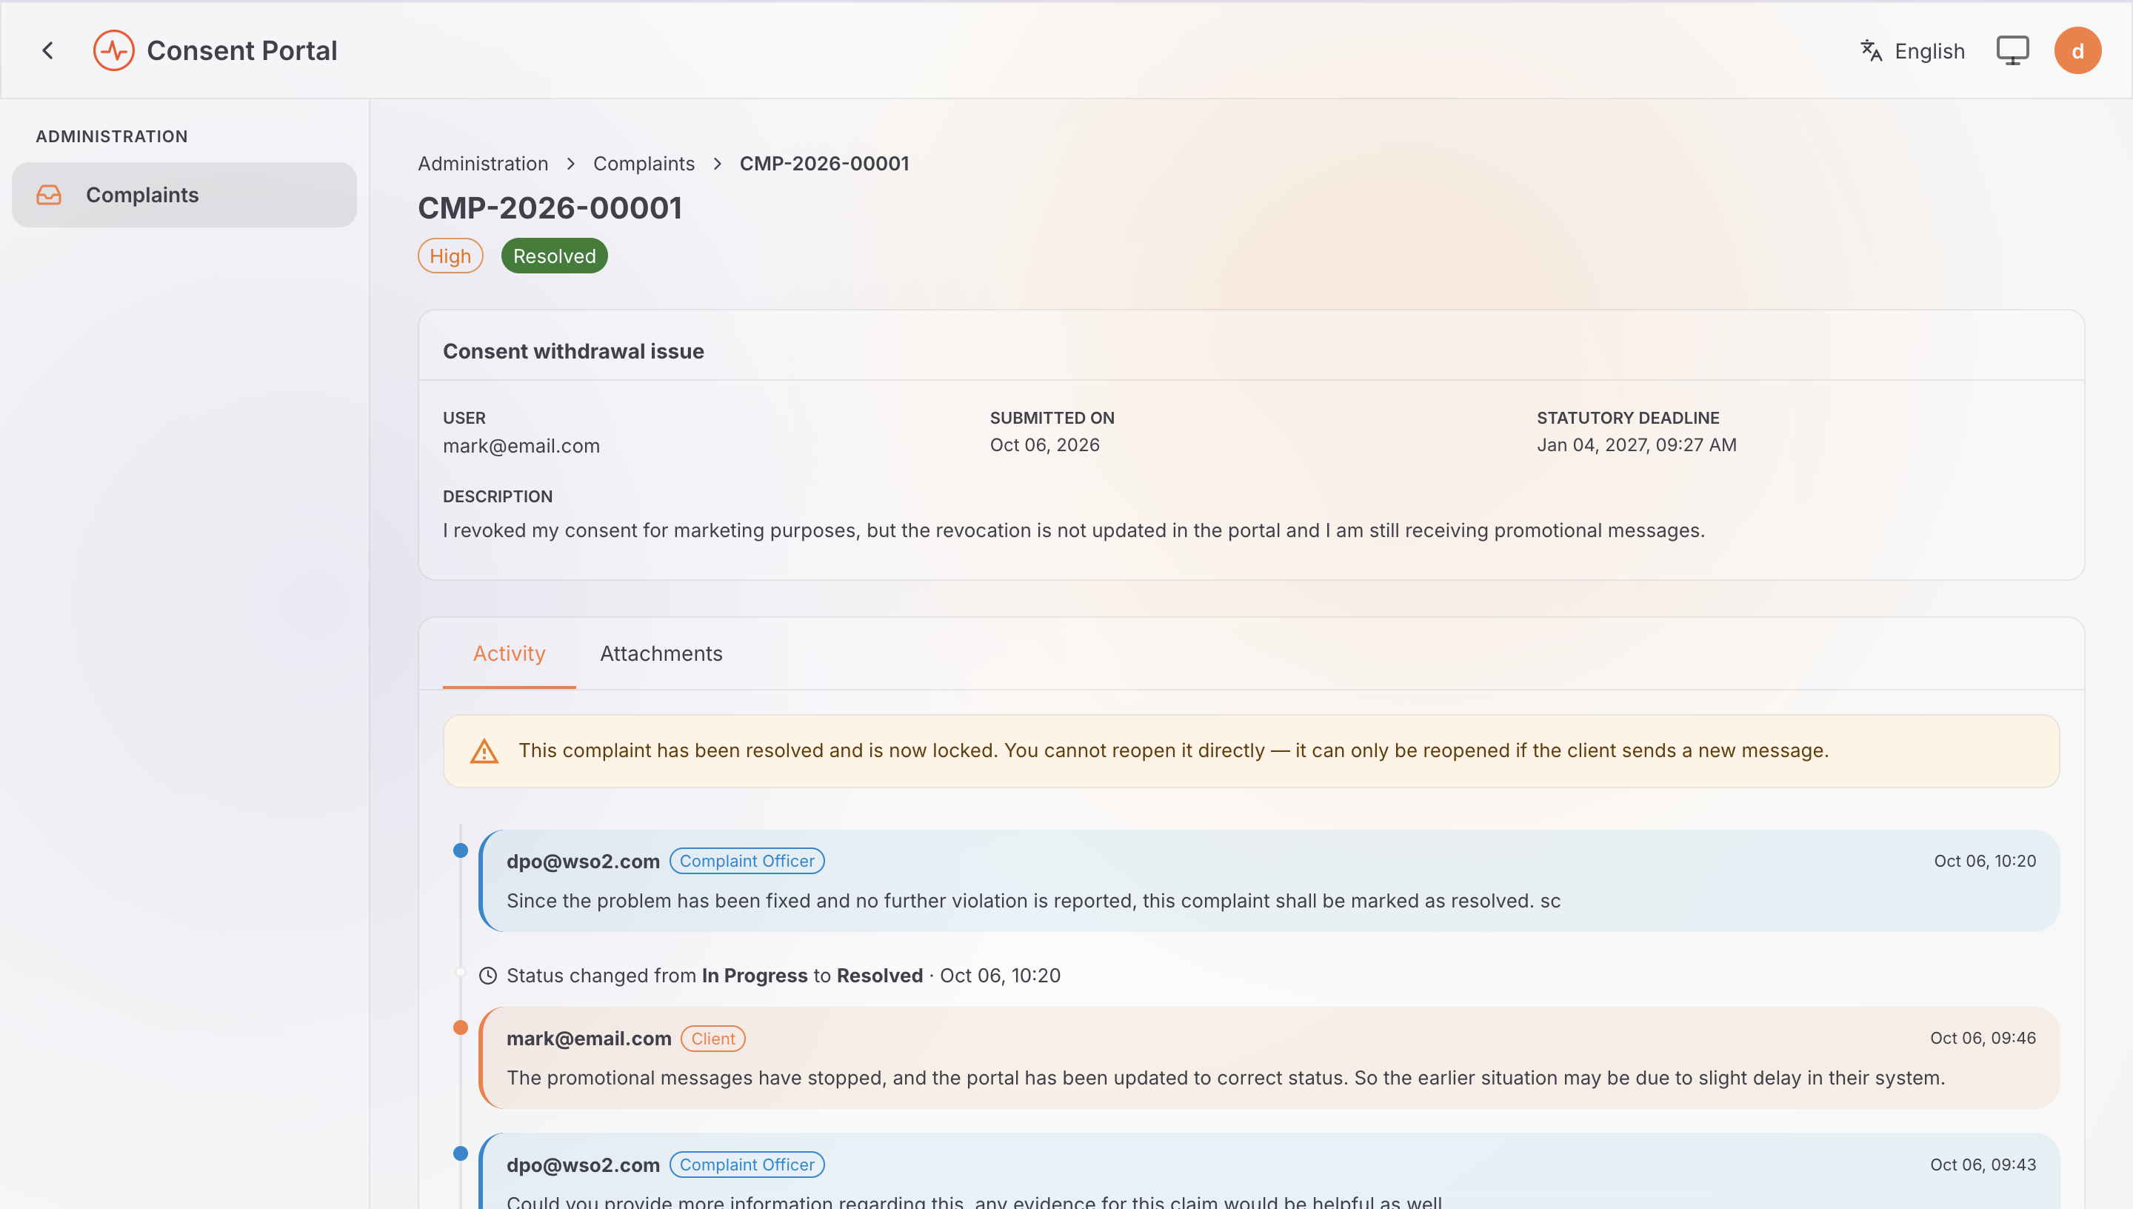This screenshot has height=1209, width=2133.
Task: Click the Complaints inbox icon in sidebar
Action: pos(49,195)
